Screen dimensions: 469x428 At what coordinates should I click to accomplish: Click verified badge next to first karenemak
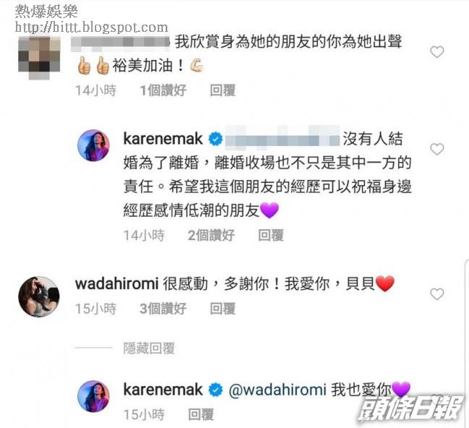coord(216,140)
